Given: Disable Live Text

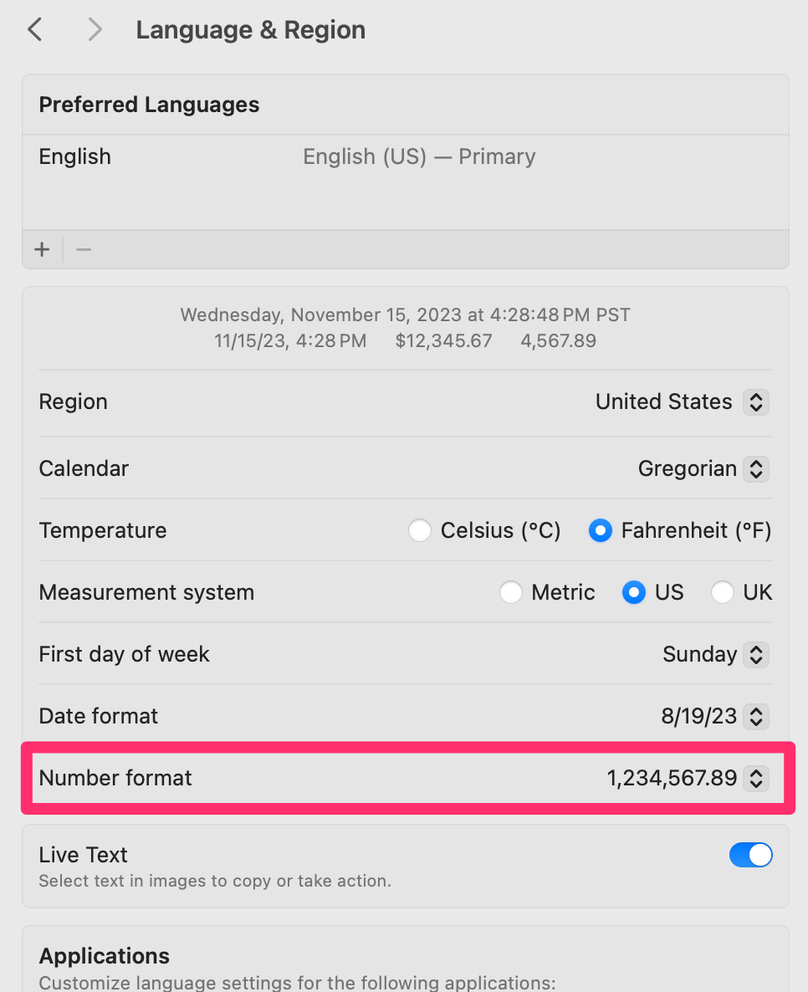Looking at the screenshot, I should click(750, 855).
